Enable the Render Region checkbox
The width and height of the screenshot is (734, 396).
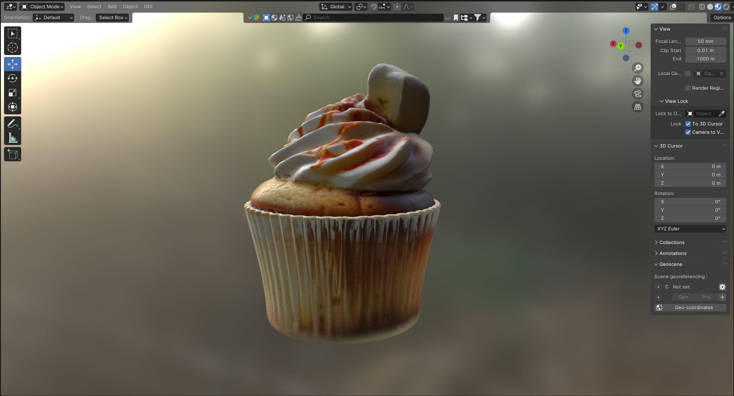[688, 88]
